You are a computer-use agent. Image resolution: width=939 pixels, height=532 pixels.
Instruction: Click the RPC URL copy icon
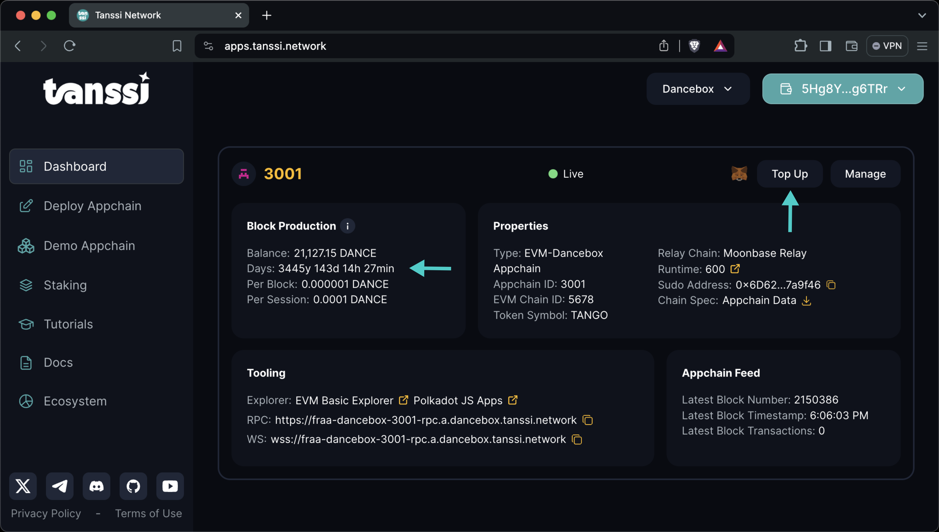[588, 419]
